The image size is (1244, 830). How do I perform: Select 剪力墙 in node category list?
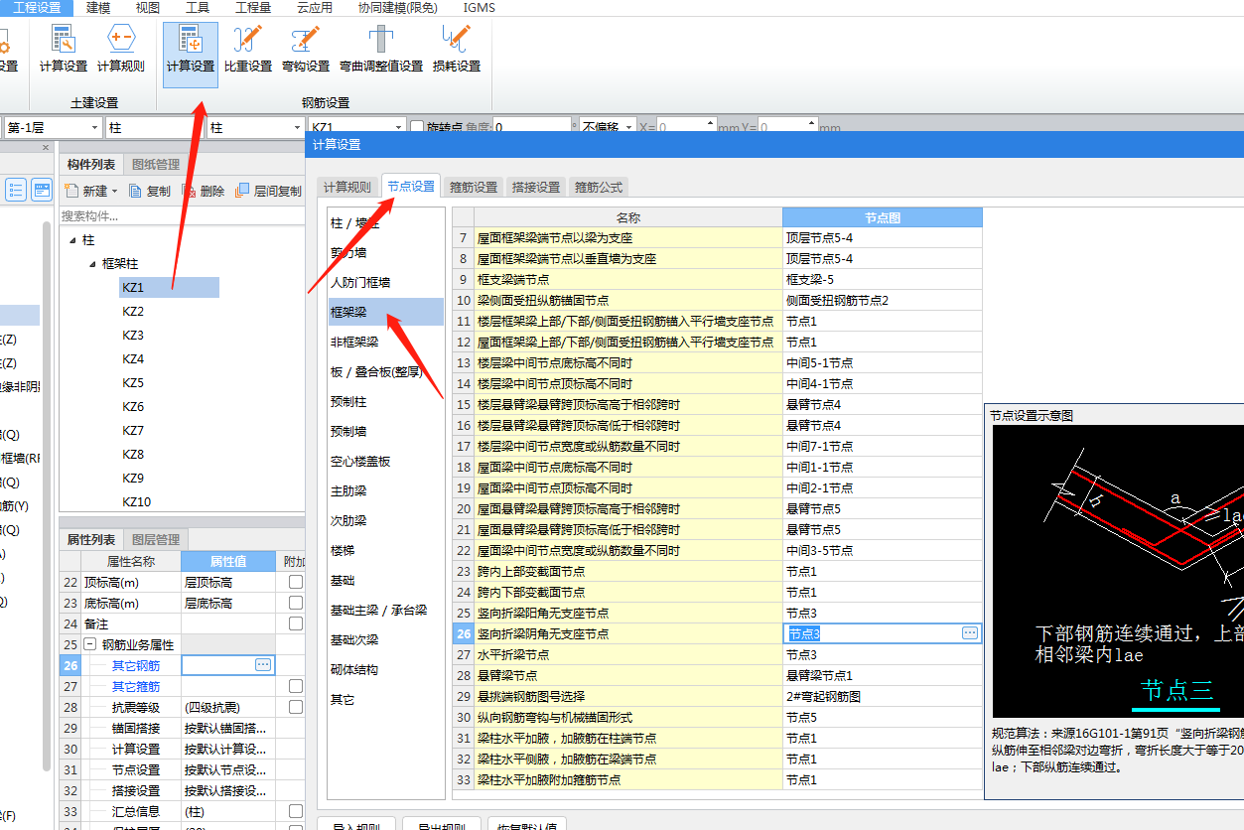pyautogui.click(x=386, y=252)
